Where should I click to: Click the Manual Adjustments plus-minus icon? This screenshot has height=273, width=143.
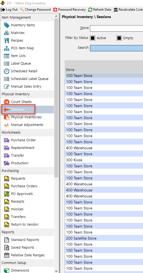pyautogui.click(x=7, y=125)
